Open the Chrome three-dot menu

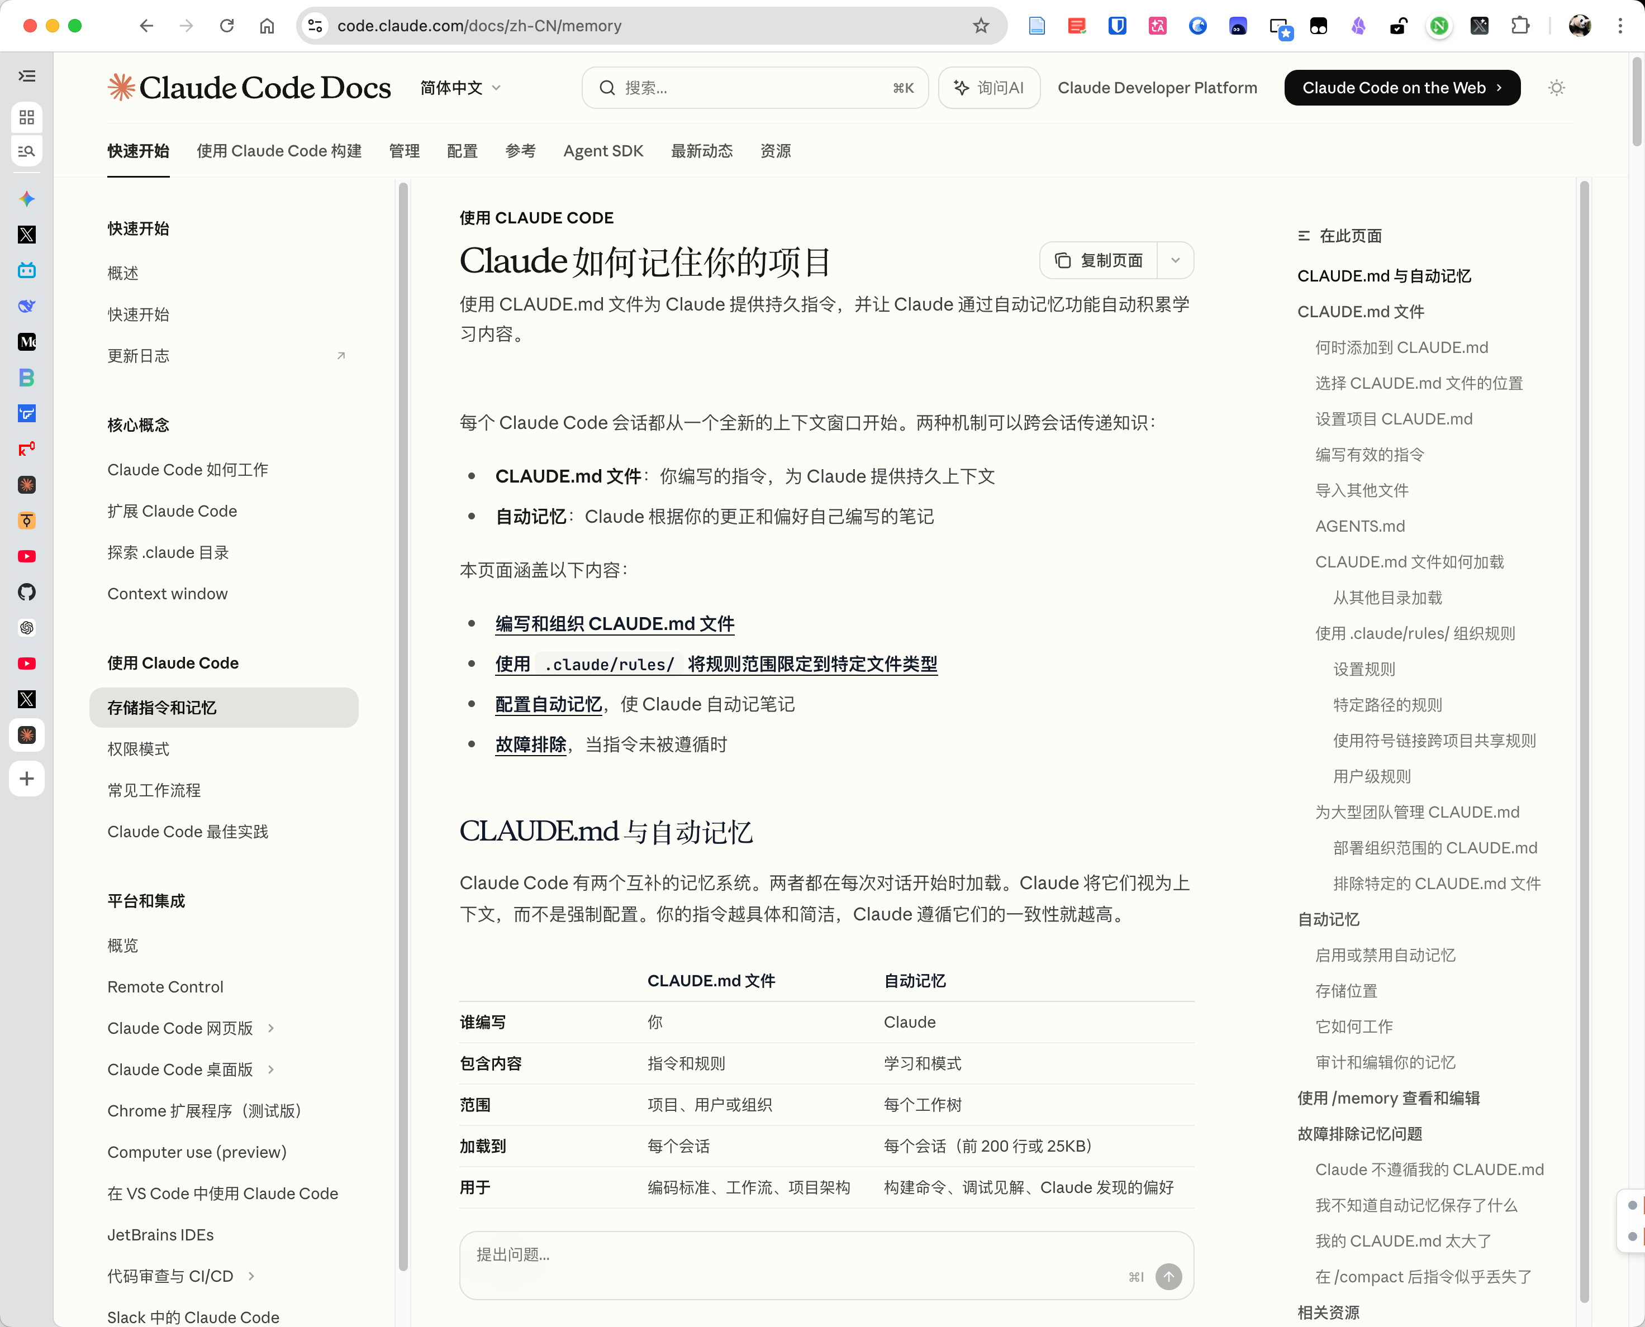point(1620,26)
